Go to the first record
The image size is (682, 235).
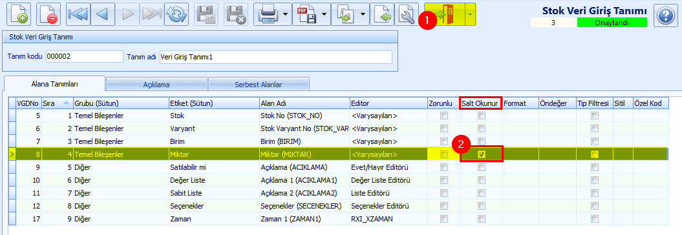click(x=78, y=14)
